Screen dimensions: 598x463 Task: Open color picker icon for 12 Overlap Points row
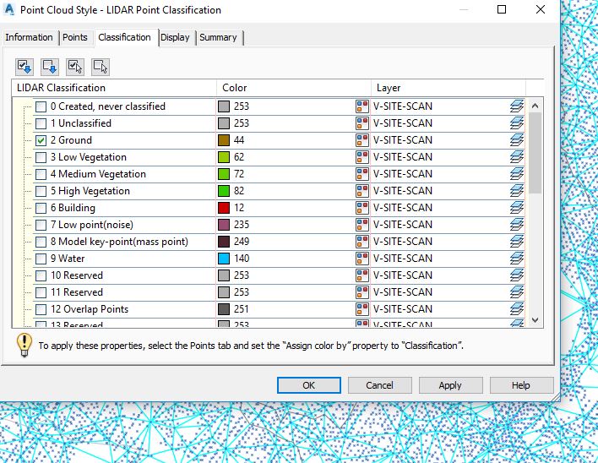coord(362,309)
